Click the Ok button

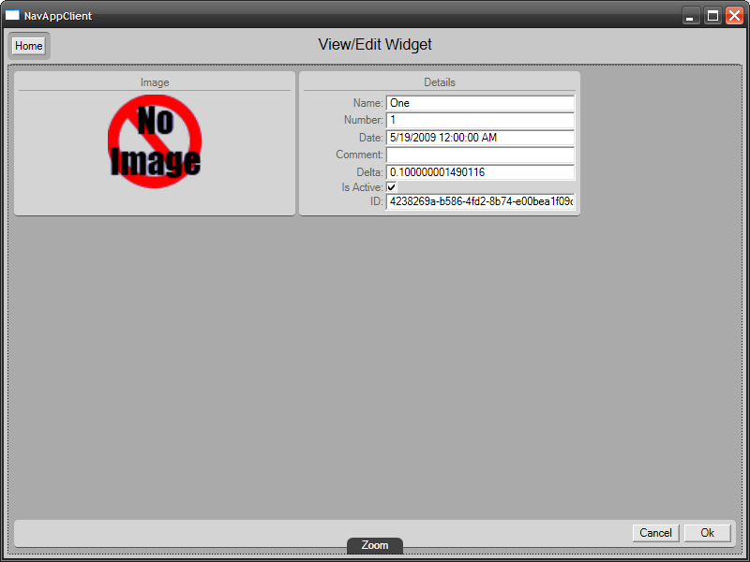coord(708,533)
